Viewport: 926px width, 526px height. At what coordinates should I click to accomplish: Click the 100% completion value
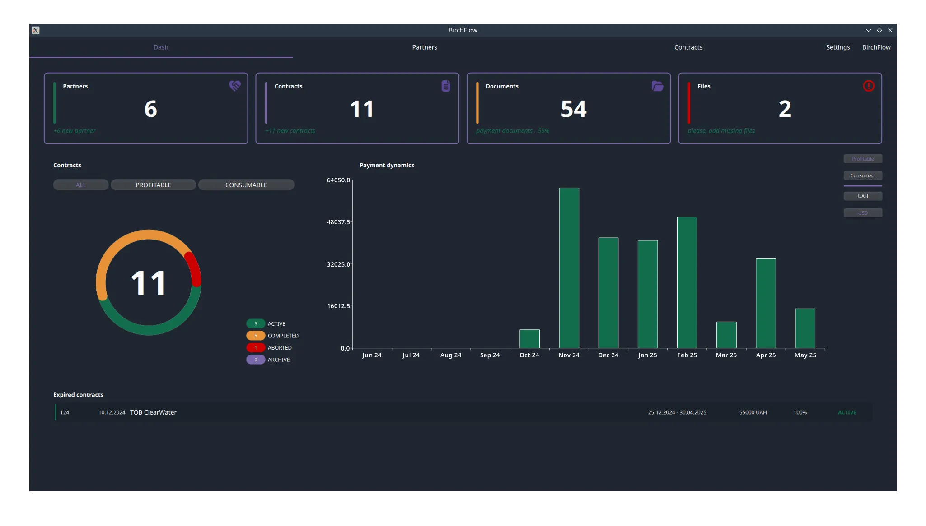coord(800,412)
